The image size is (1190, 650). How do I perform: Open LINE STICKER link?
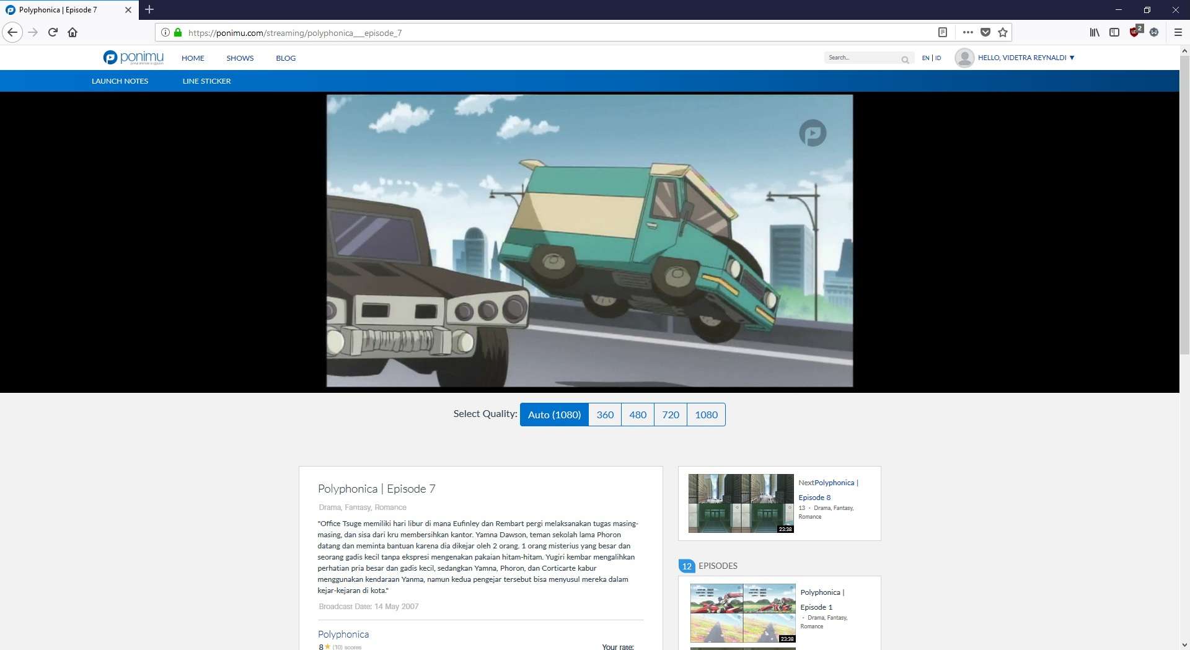point(206,81)
